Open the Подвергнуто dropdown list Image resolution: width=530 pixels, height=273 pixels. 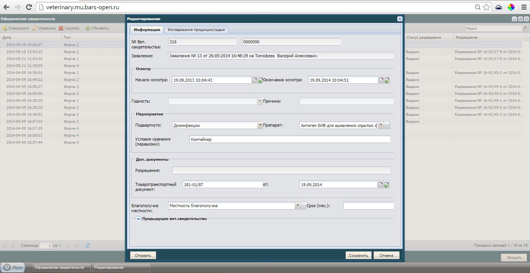point(260,125)
